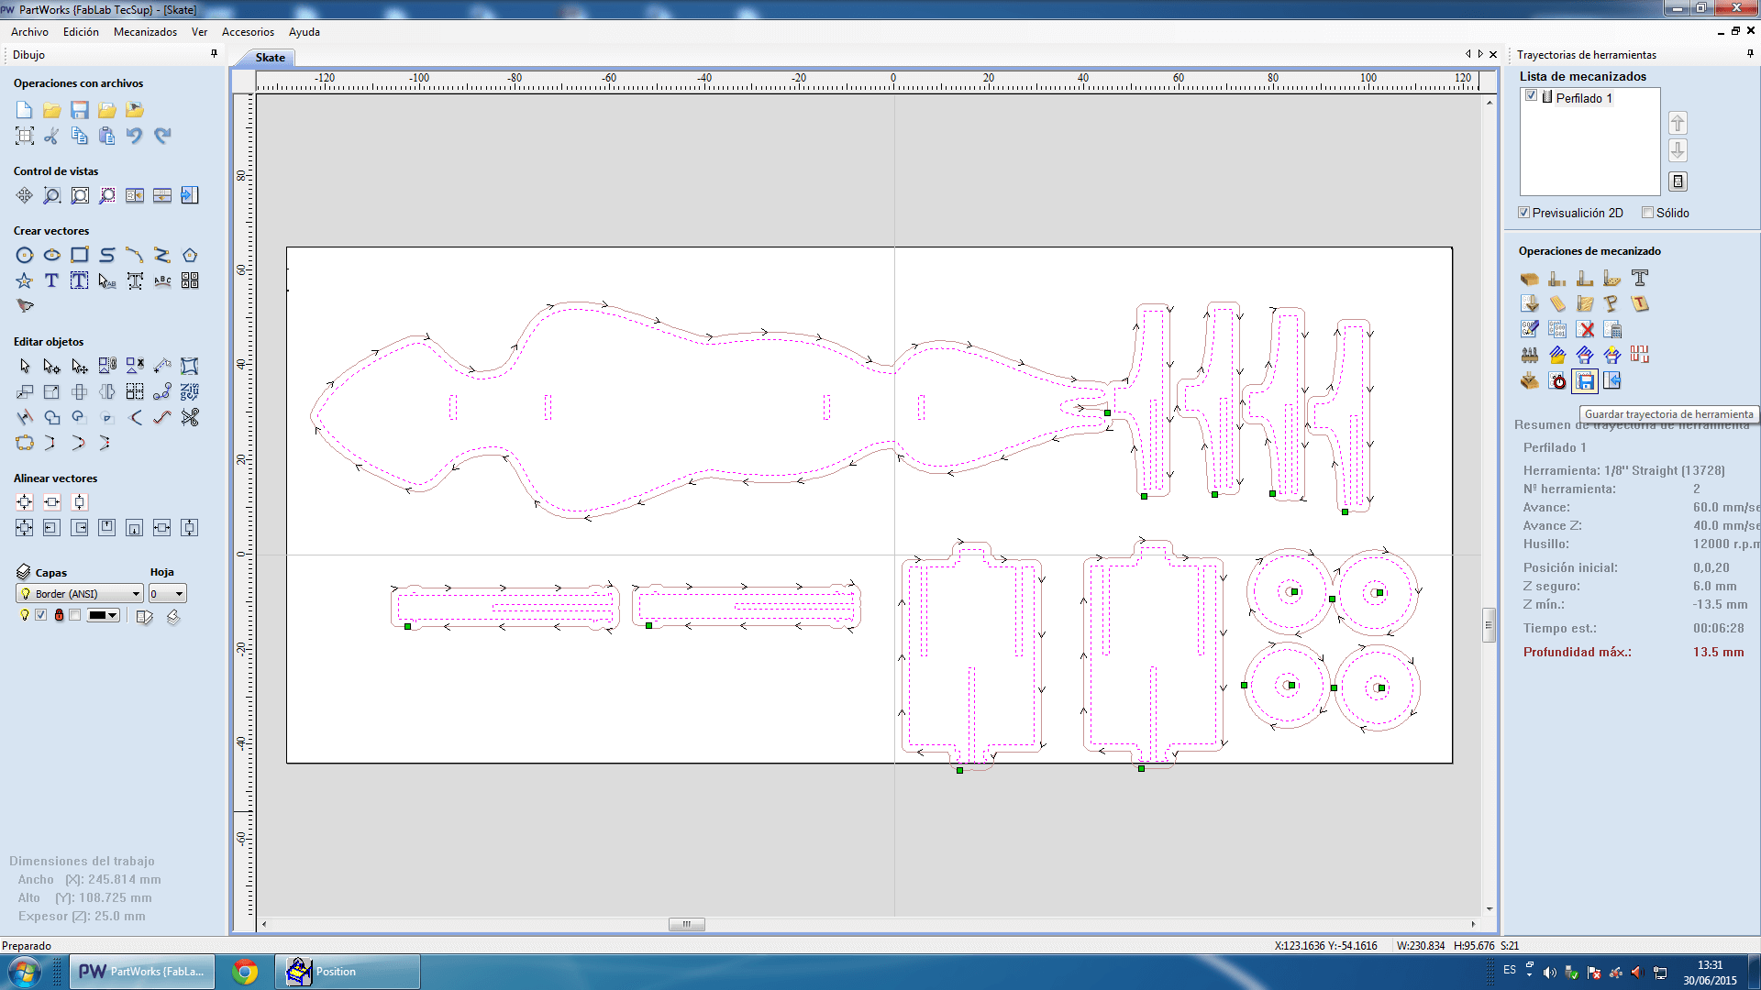Toggle layer lock checkbox beside the red lock
1761x990 pixels.
[75, 615]
